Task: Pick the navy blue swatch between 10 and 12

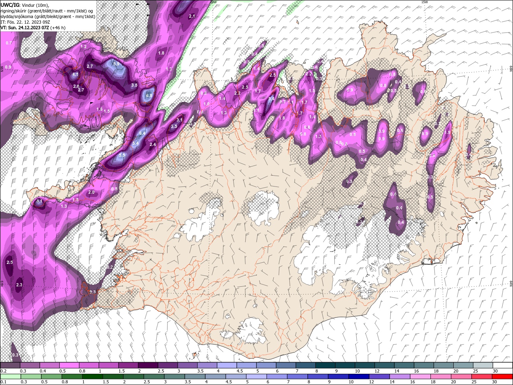Action: click(x=359, y=377)
